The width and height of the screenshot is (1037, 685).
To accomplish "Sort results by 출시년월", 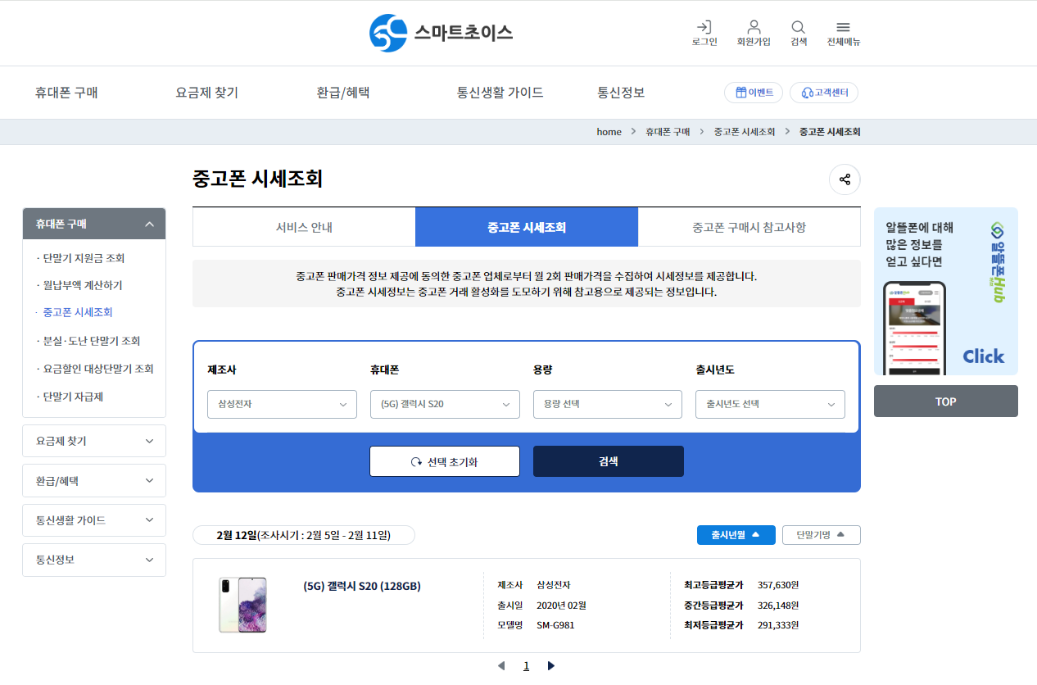I will (x=736, y=535).
